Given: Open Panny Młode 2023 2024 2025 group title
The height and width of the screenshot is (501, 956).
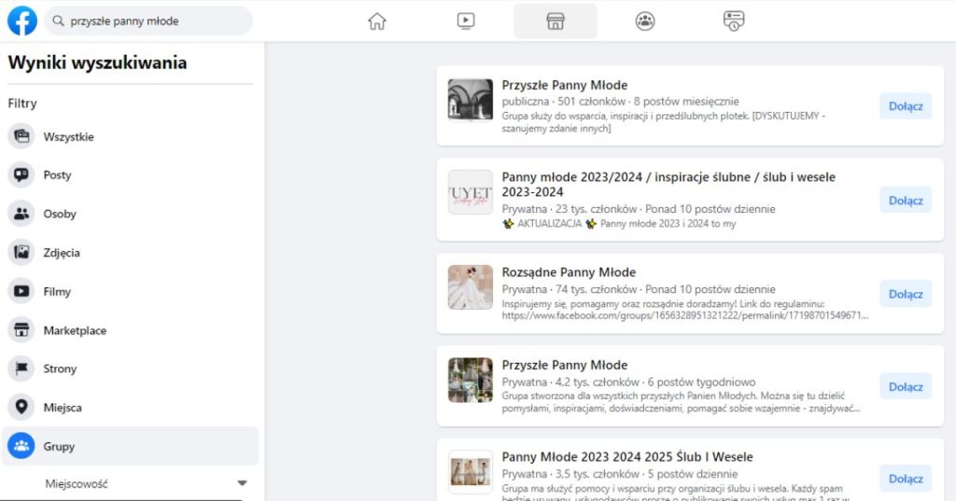Looking at the screenshot, I should point(626,457).
